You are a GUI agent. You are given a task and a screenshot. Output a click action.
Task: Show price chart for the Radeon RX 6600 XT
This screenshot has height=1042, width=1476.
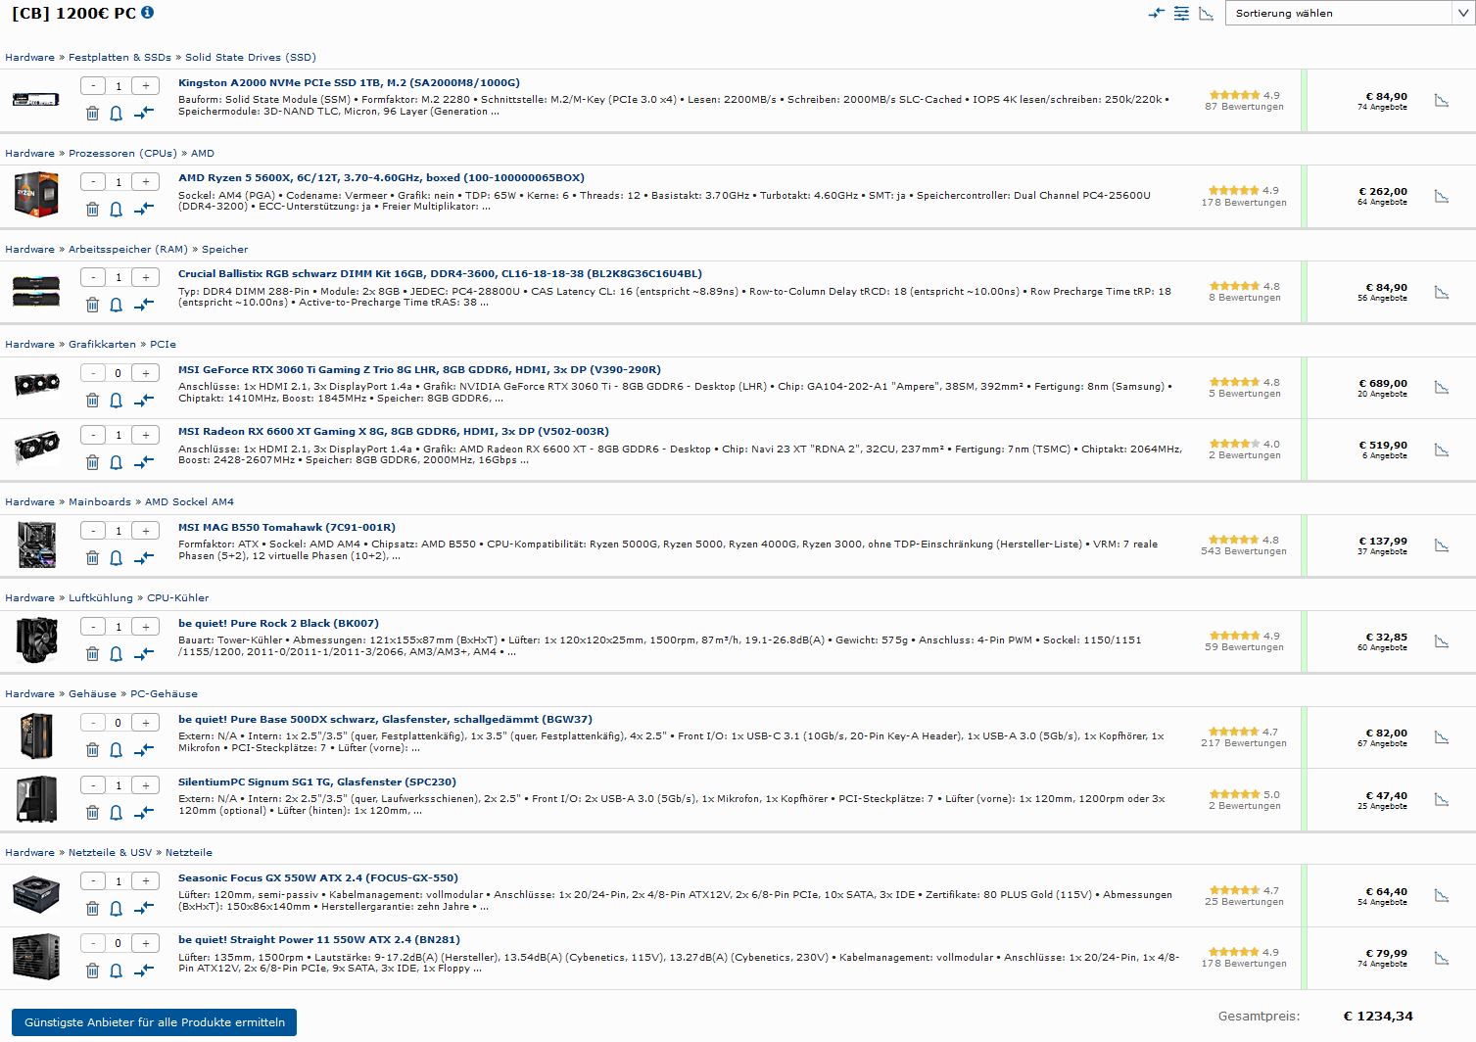pos(1442,450)
